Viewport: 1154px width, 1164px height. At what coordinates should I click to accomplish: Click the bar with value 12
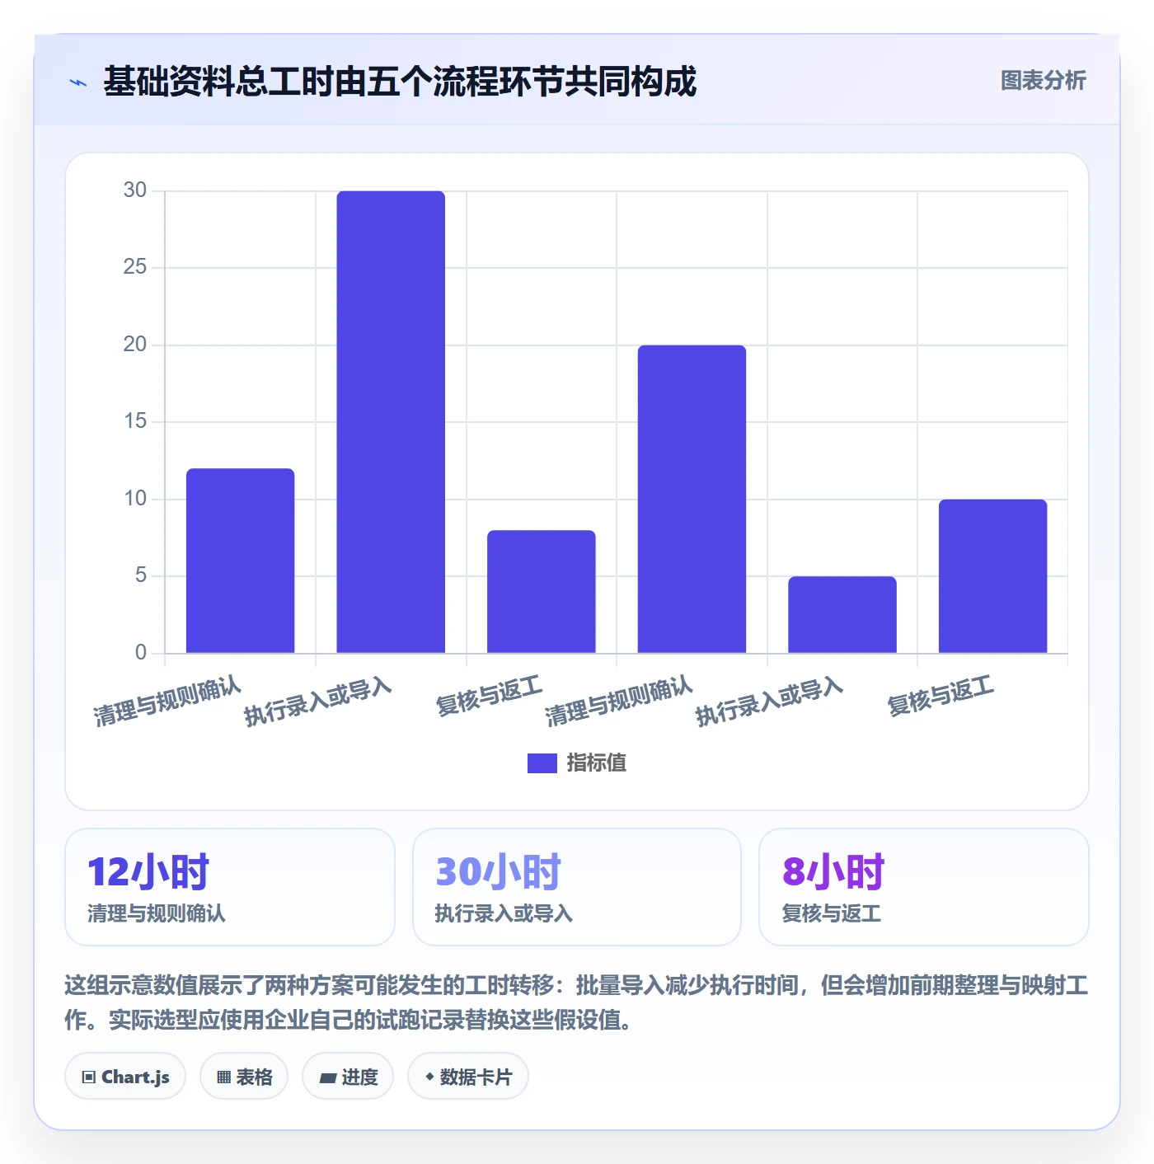point(240,561)
